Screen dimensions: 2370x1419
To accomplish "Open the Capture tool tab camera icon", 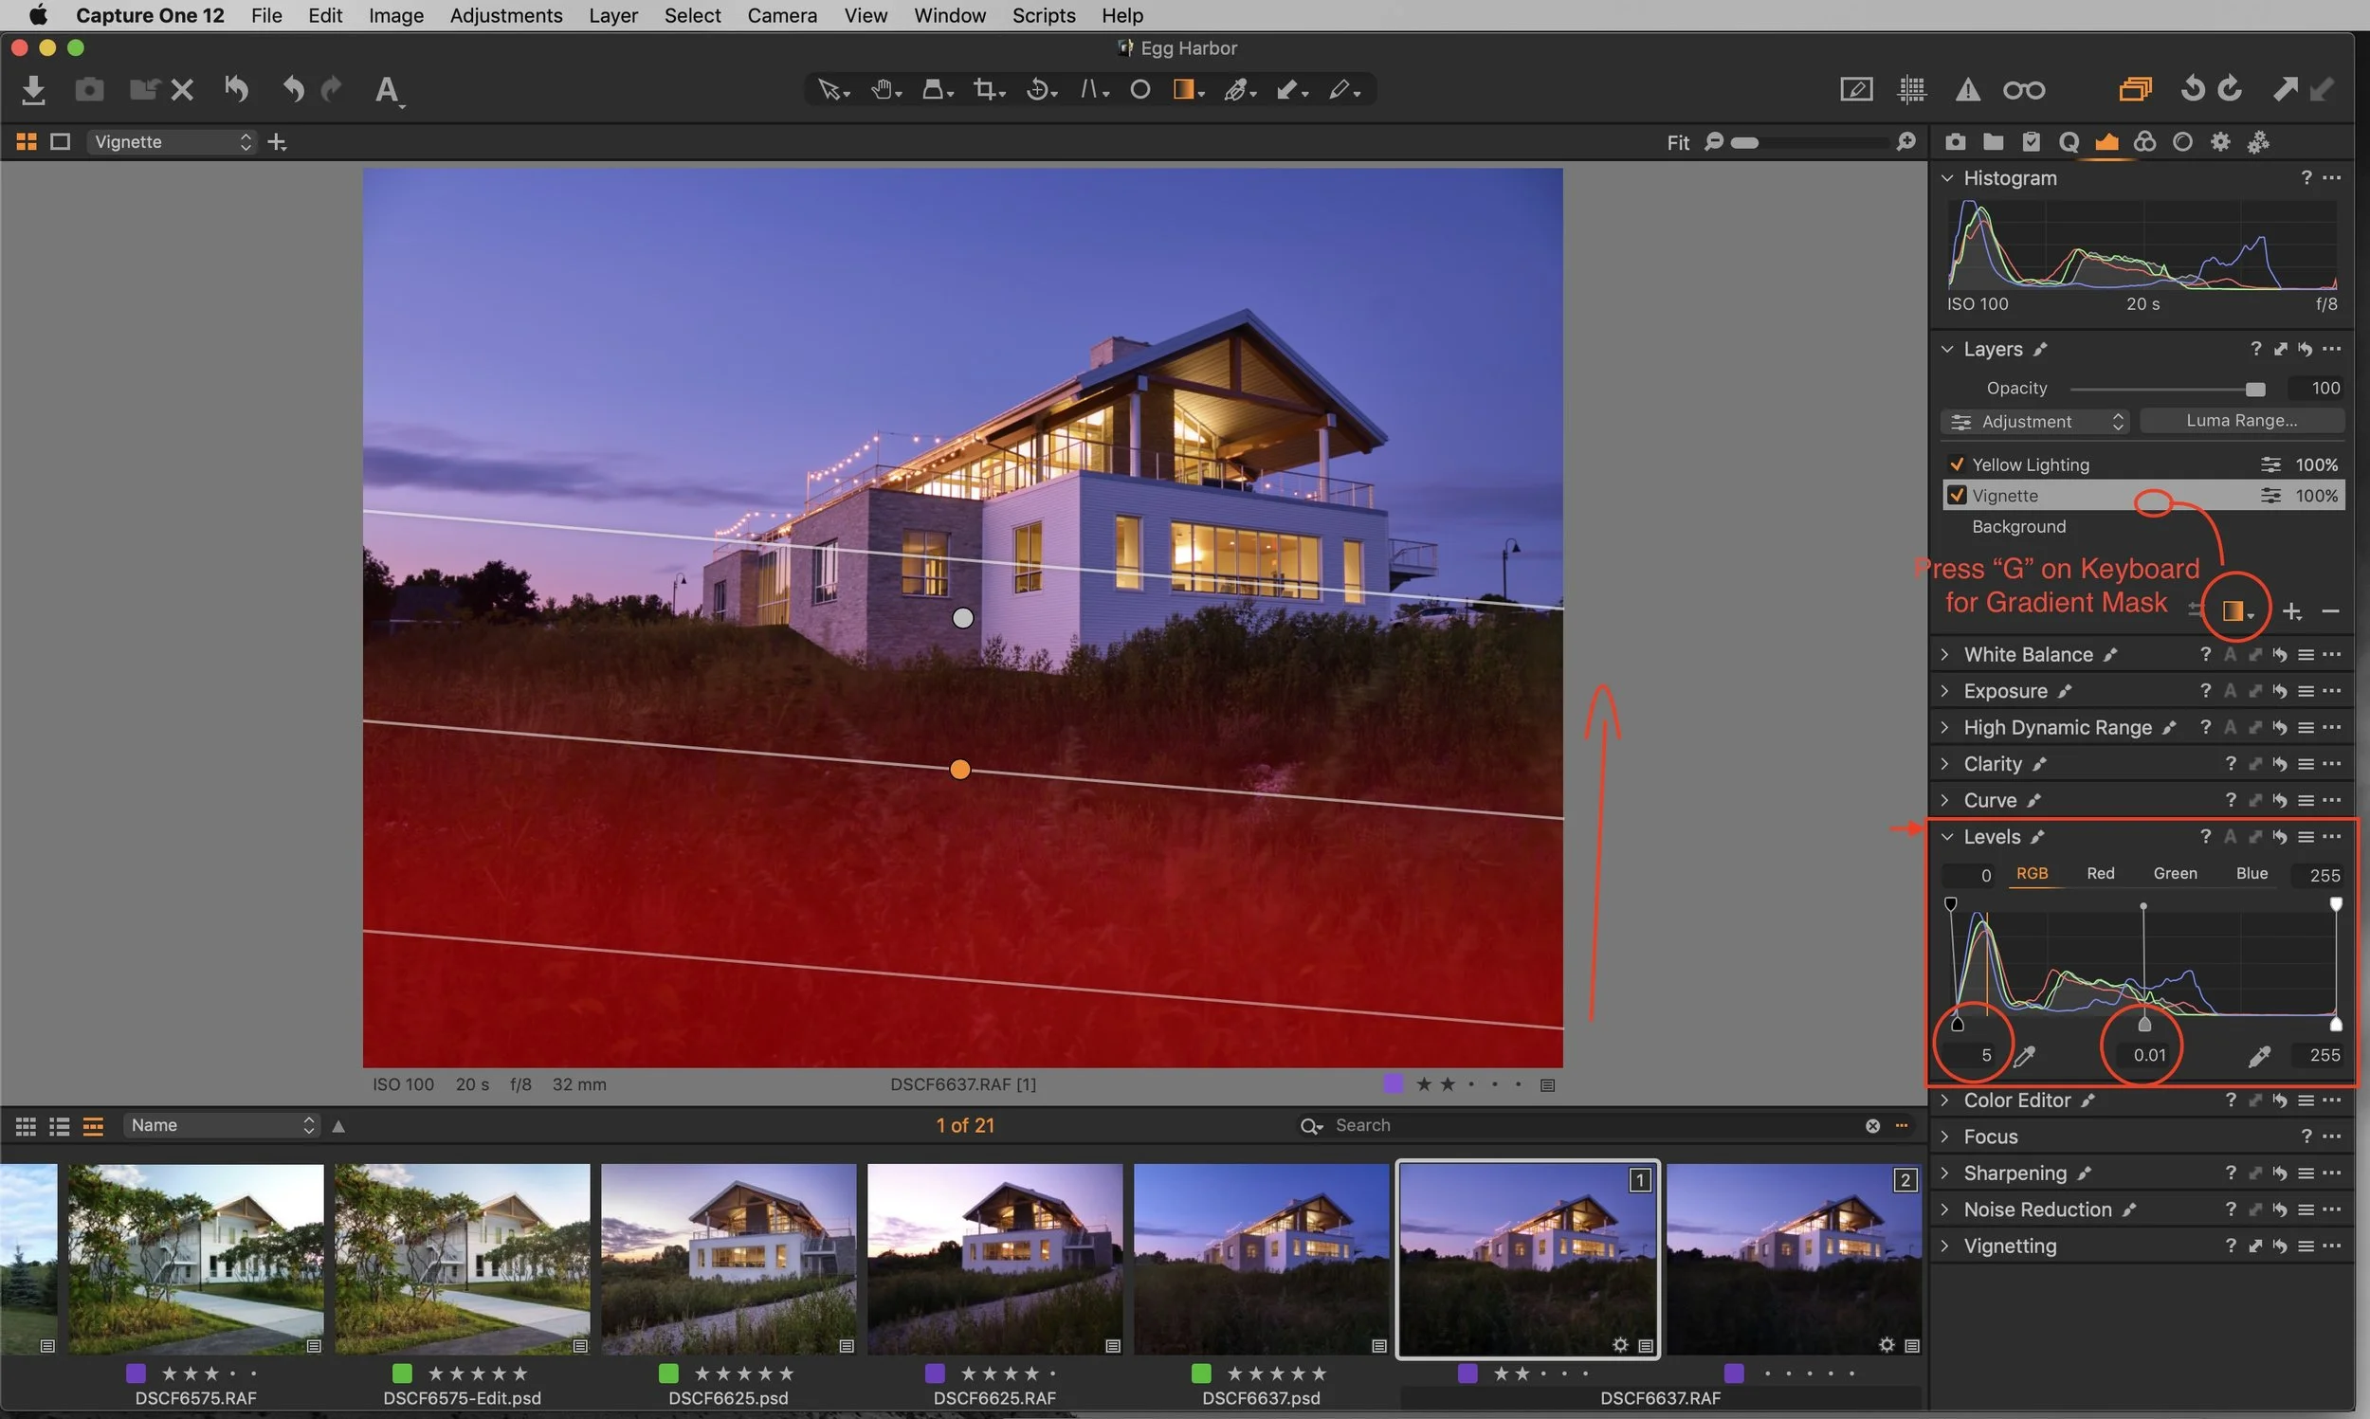I will click(x=1955, y=141).
